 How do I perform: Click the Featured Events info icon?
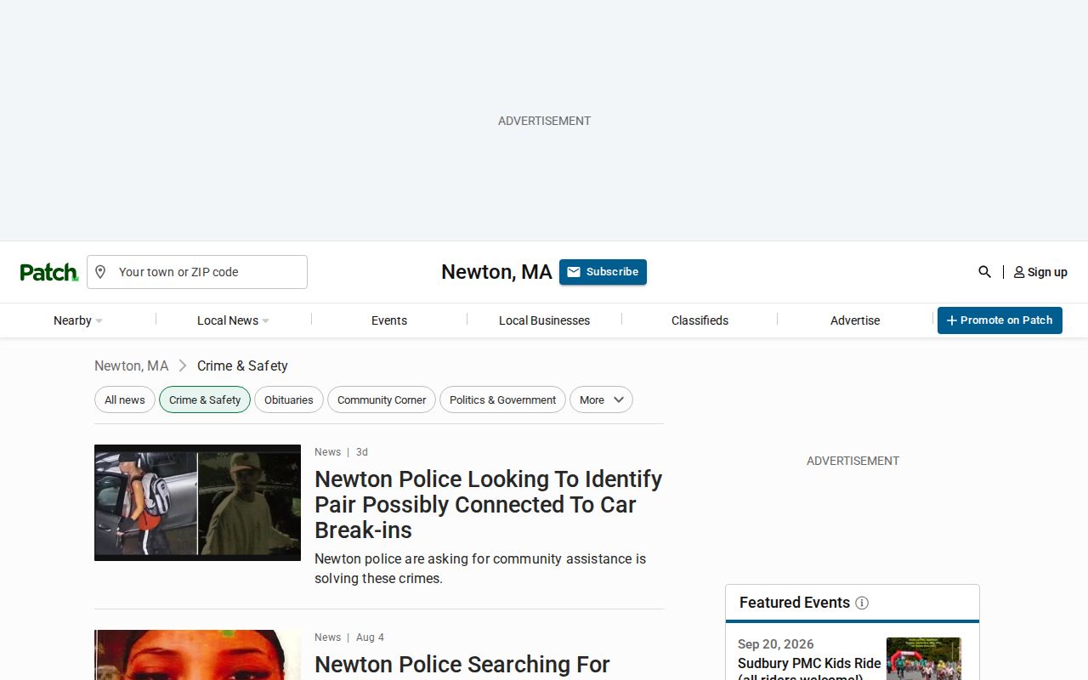(862, 603)
